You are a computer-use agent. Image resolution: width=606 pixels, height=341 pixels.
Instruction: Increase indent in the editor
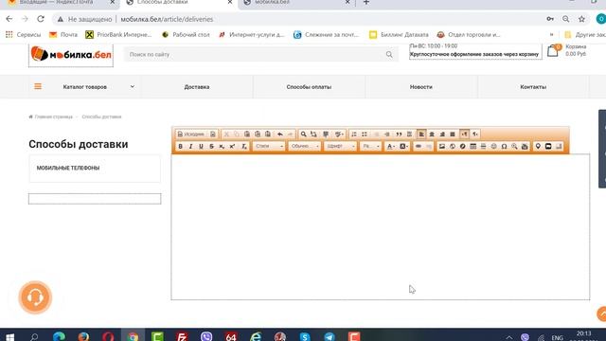coord(387,135)
